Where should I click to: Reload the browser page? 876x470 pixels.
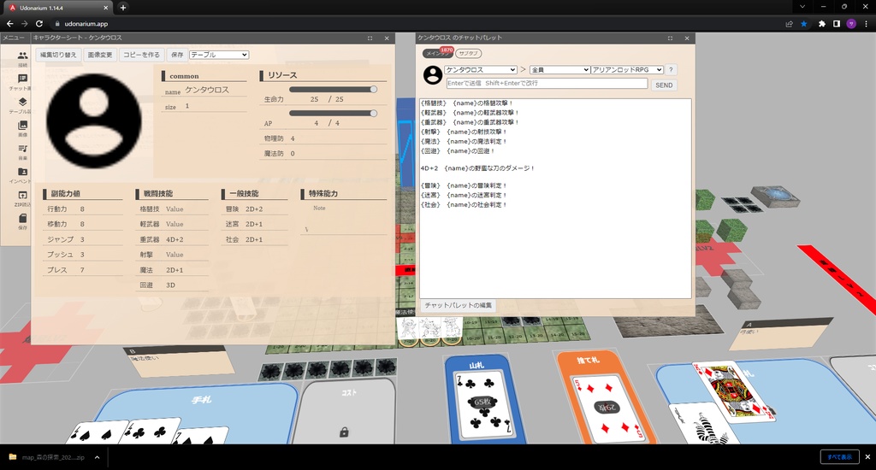point(39,23)
